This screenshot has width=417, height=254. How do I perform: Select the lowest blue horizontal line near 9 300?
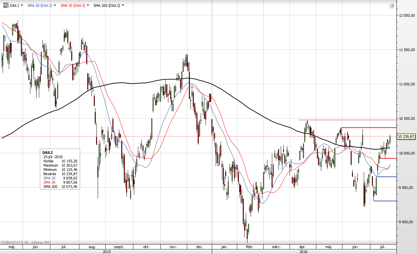(385, 201)
